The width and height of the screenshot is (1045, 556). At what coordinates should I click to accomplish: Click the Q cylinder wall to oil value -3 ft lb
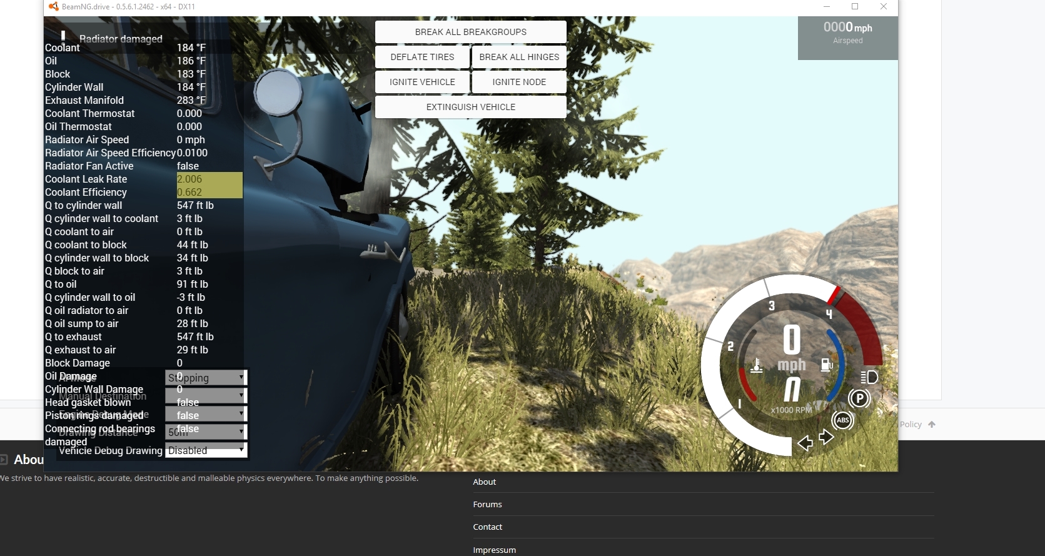tap(191, 297)
